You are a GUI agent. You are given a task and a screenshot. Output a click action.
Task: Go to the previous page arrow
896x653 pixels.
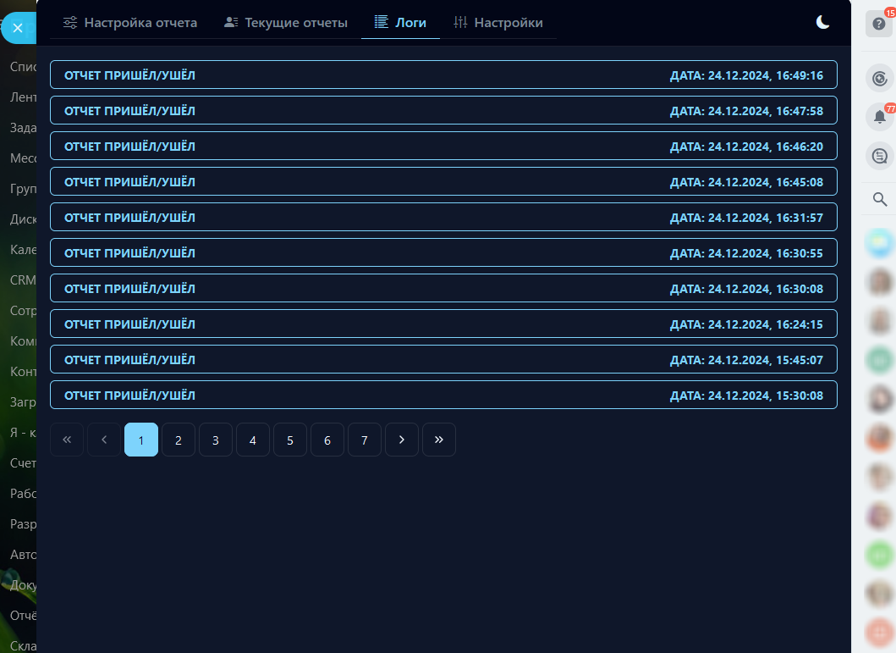pos(104,440)
